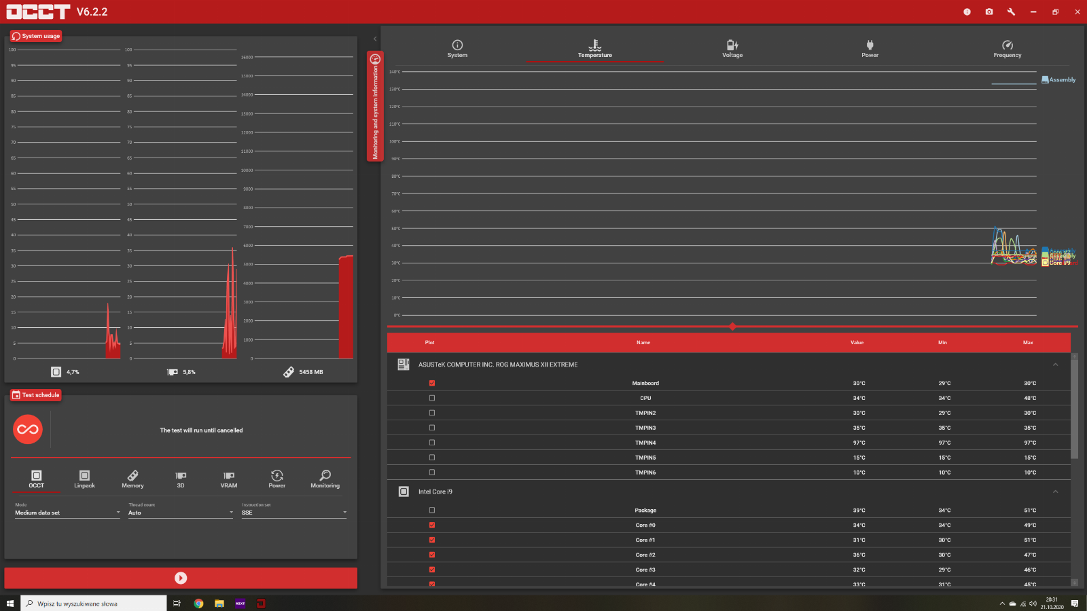Image resolution: width=1087 pixels, height=611 pixels.
Task: Enable the TMPIN3 plot checkbox
Action: click(432, 428)
